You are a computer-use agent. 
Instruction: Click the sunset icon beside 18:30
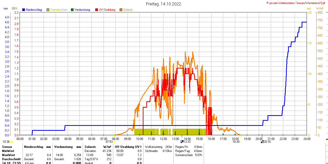click(241, 142)
